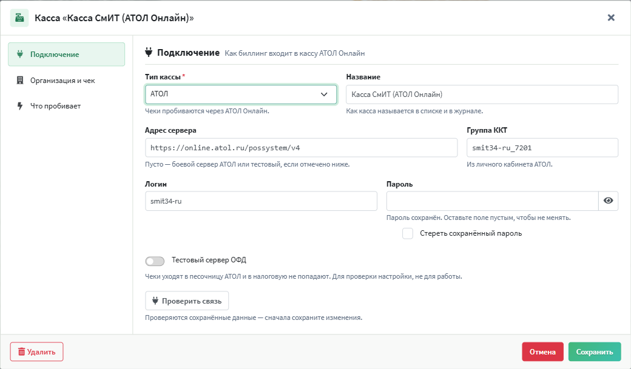Delete the cash register with Удалить
The image size is (631, 369).
point(36,351)
